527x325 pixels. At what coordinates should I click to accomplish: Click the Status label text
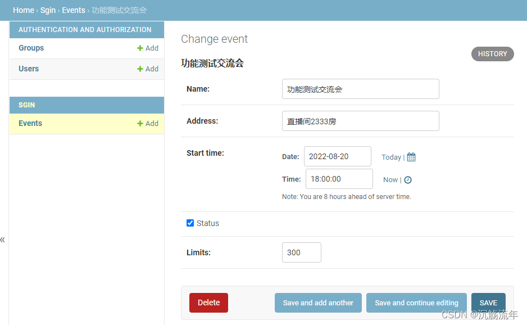pyautogui.click(x=208, y=223)
